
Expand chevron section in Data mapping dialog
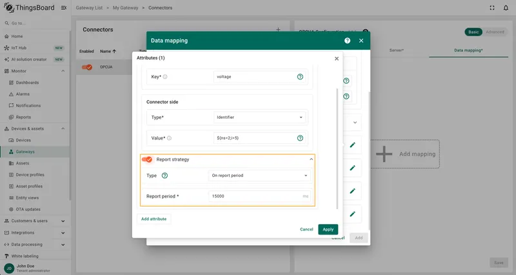coord(355,123)
